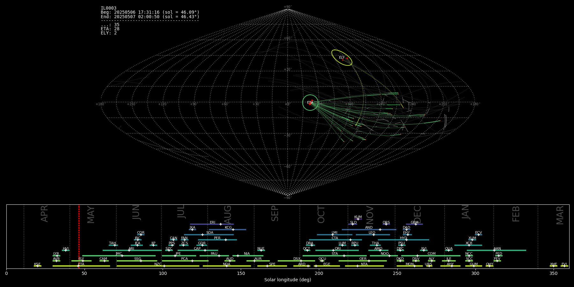Click the GEM shower label in timeline
This screenshot has height=287, width=574.
coord(415,223)
